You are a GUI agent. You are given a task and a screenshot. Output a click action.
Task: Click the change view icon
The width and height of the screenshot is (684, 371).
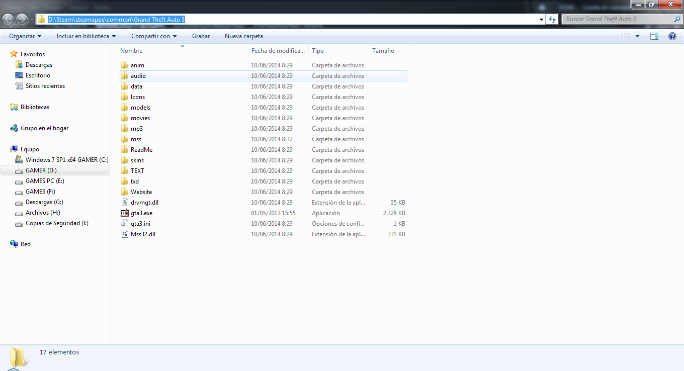point(627,36)
